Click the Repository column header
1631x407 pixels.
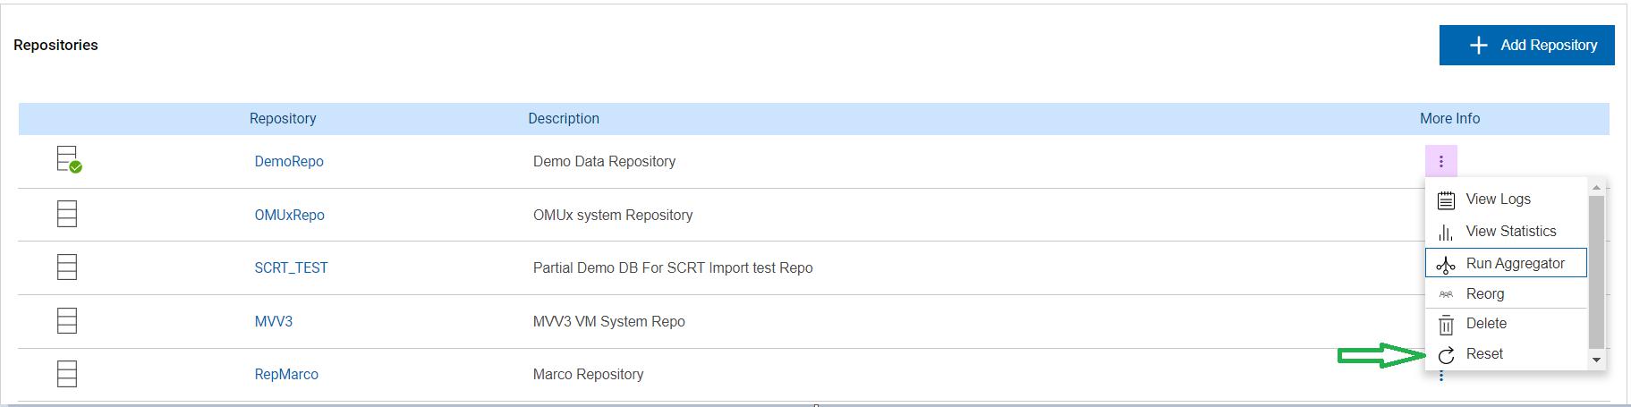283,118
